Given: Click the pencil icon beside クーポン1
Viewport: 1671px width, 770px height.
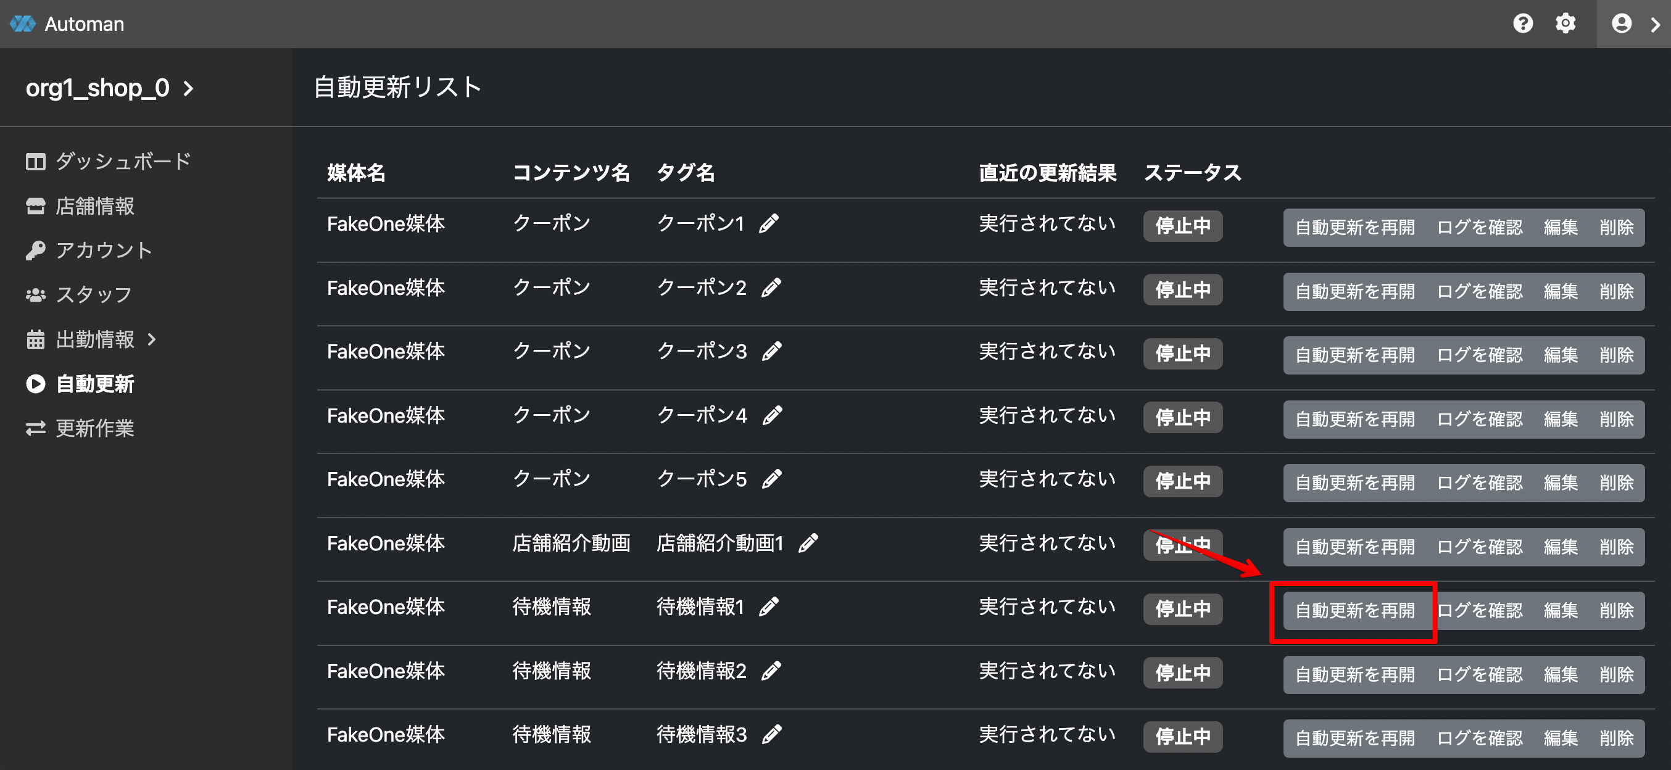Looking at the screenshot, I should (769, 224).
